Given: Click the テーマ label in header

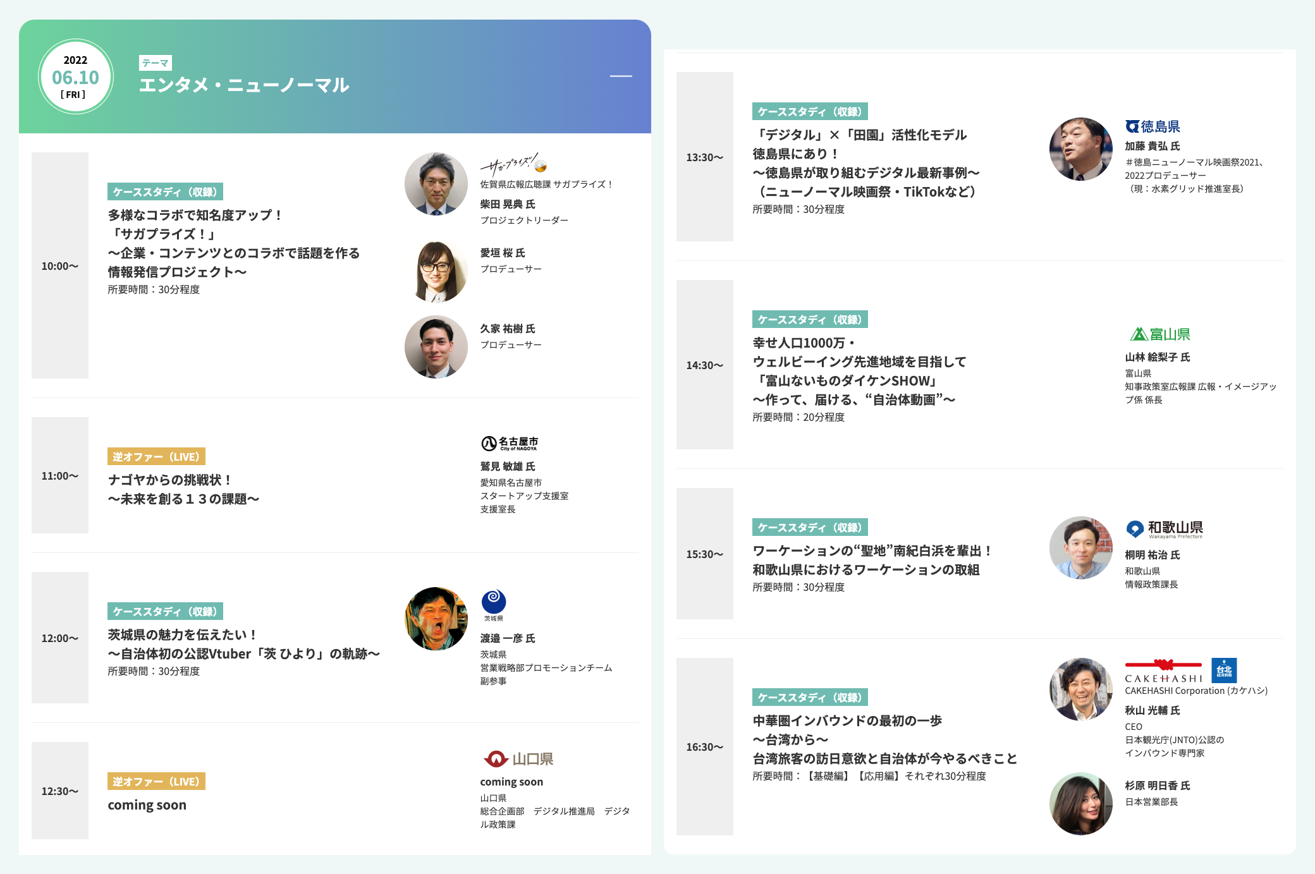Looking at the screenshot, I should pos(155,63).
